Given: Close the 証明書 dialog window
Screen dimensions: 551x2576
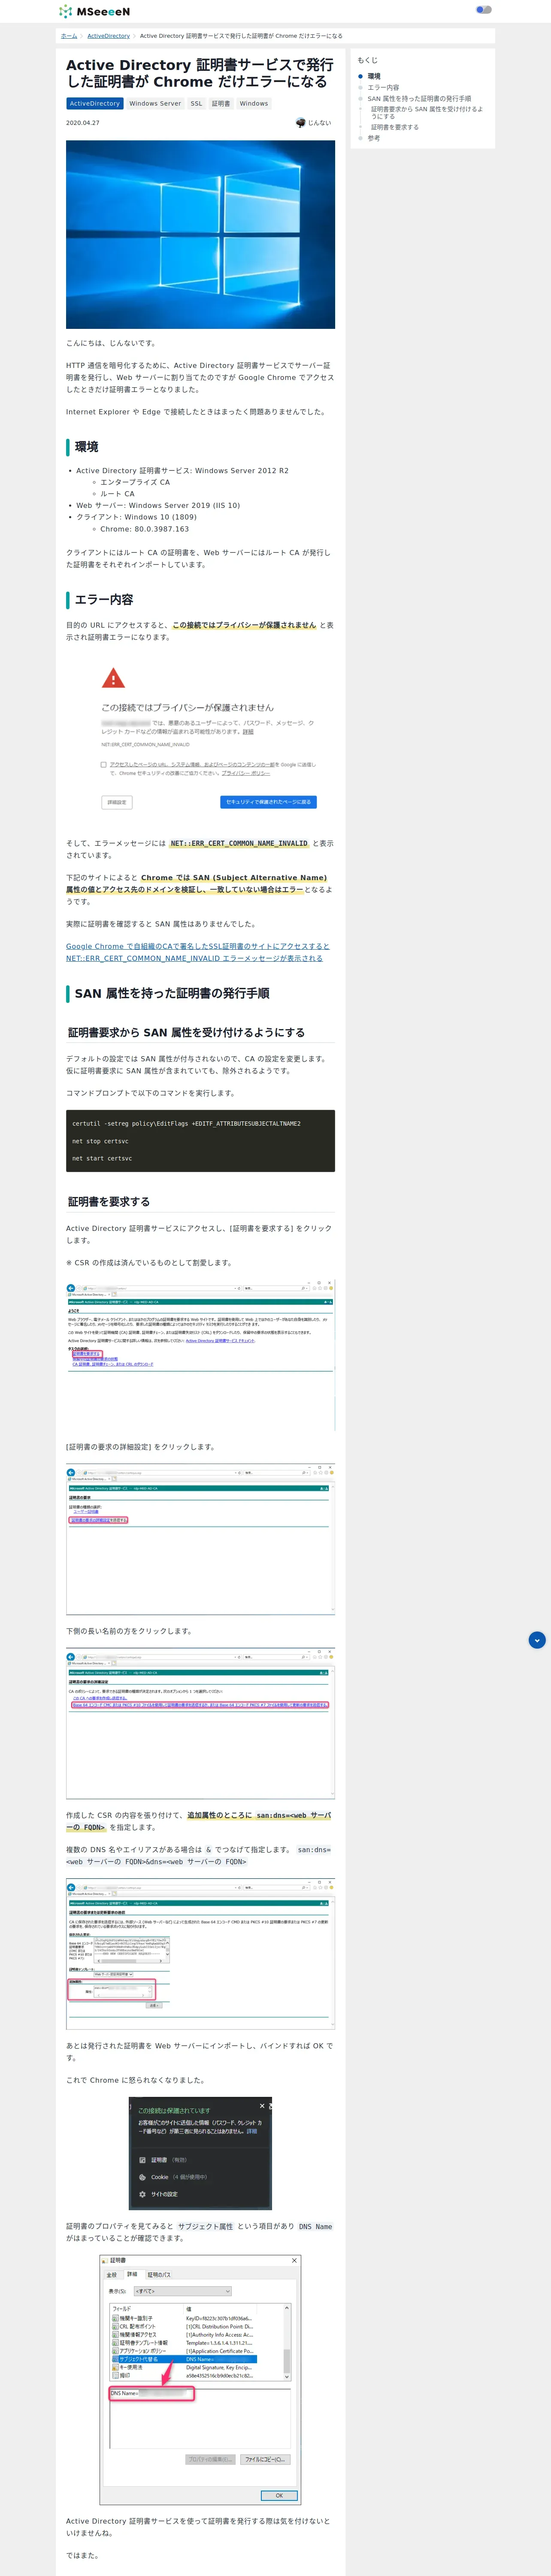Looking at the screenshot, I should (294, 2260).
